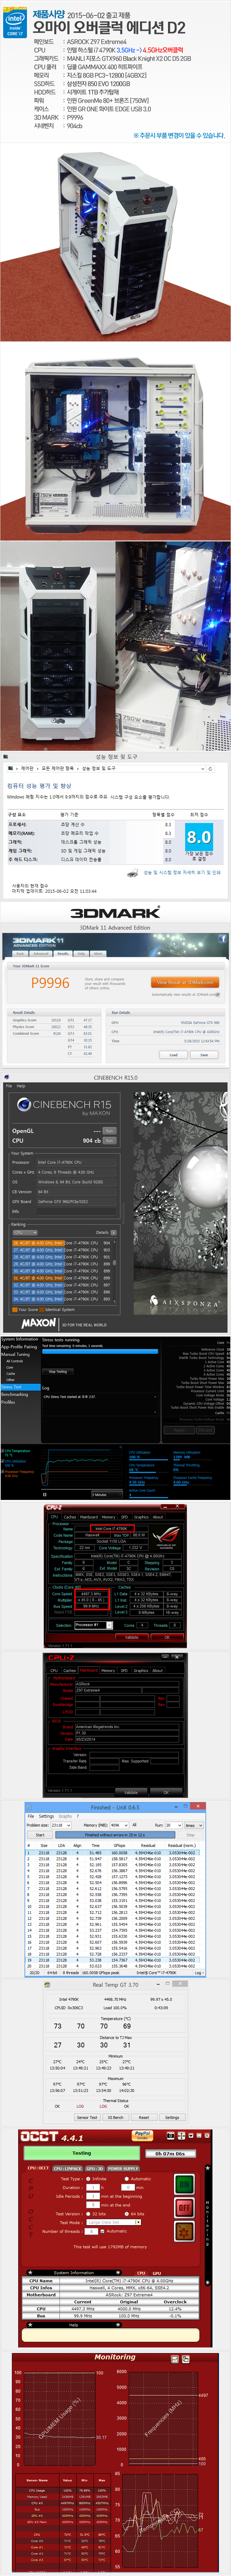
Task: Open the Advanced tab in 3DMark 11
Action: coord(41,954)
